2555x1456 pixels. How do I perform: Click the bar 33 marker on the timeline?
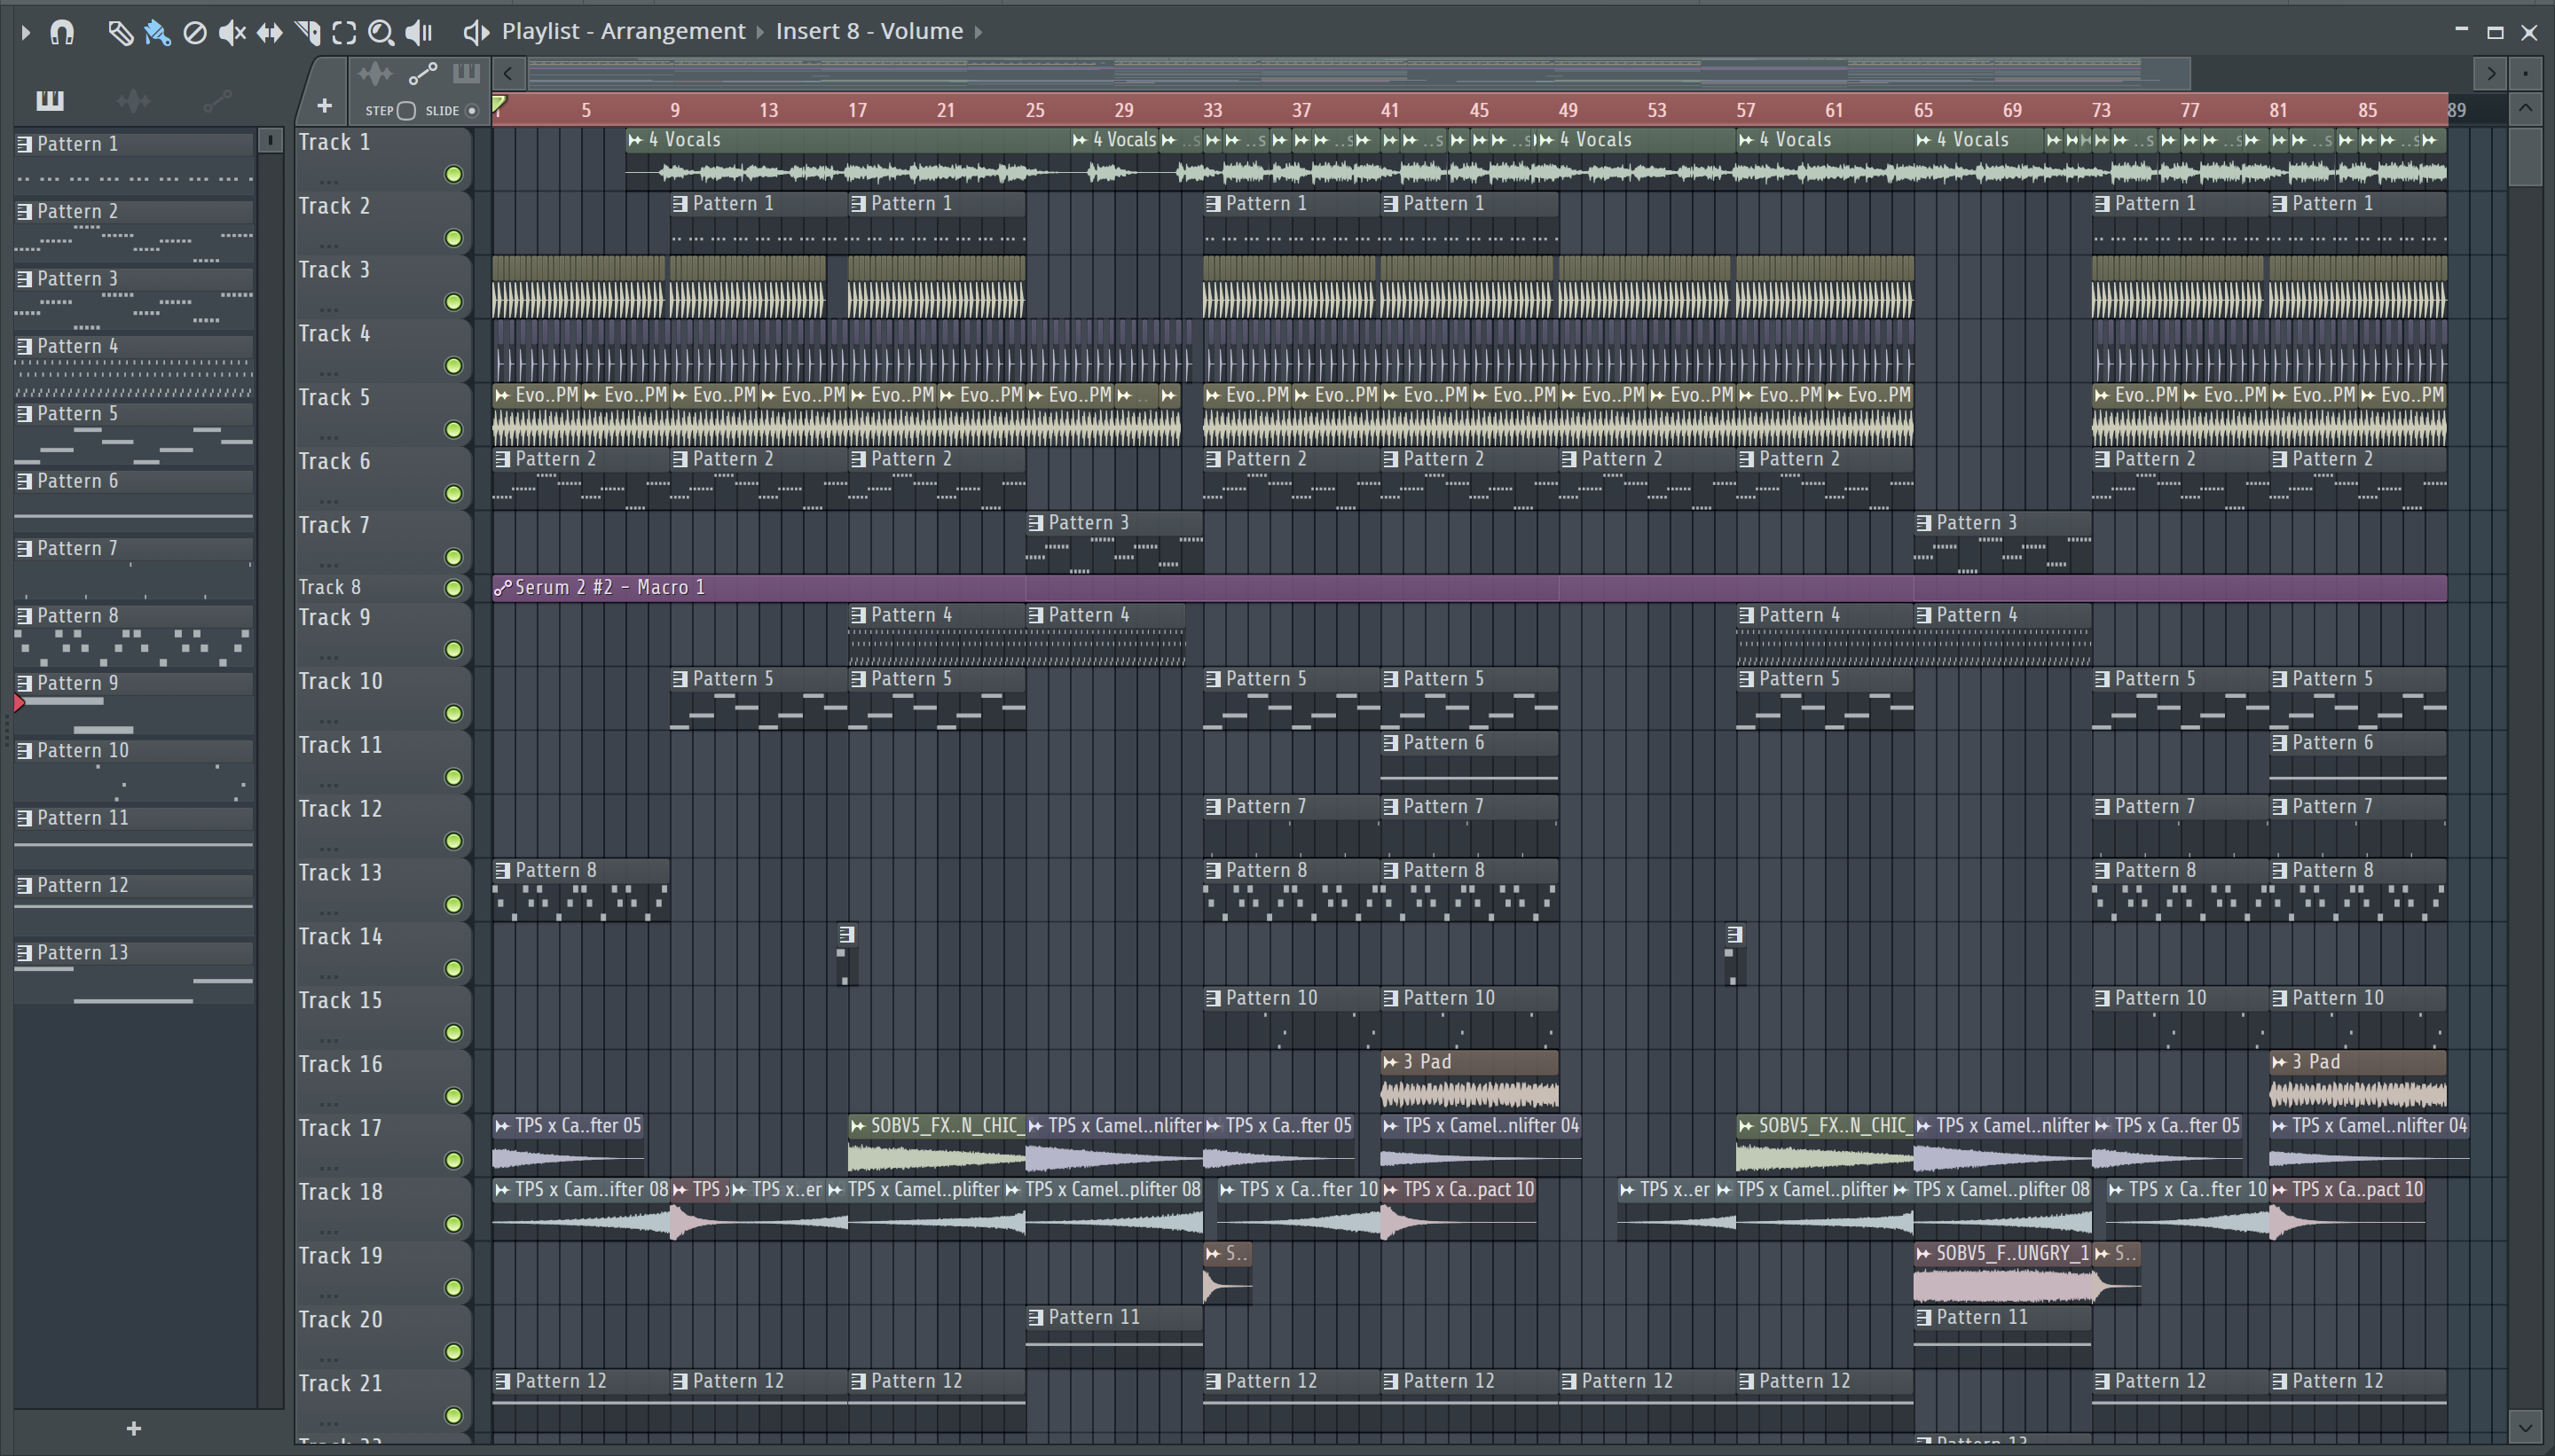coord(1213,110)
